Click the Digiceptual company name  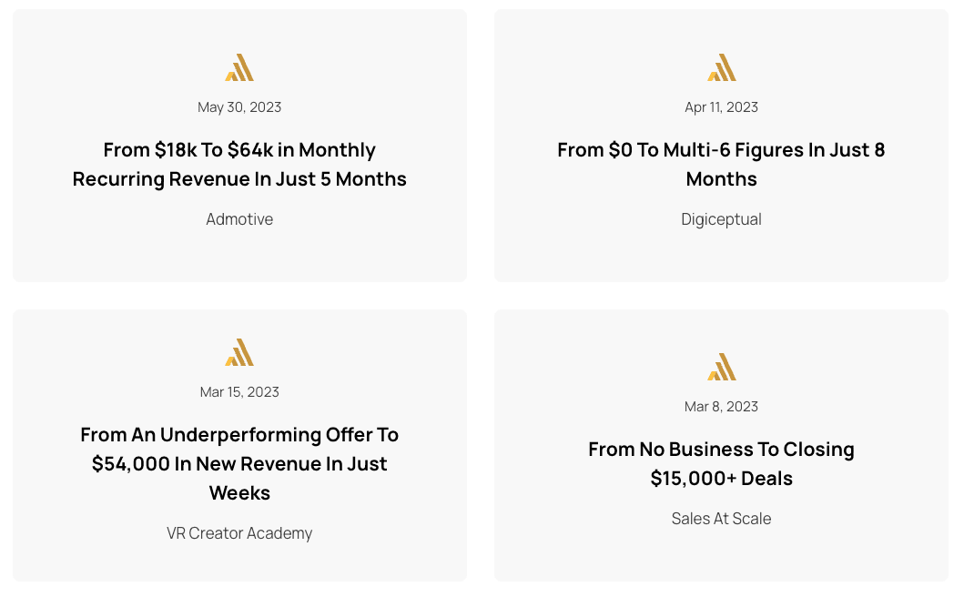(x=721, y=219)
